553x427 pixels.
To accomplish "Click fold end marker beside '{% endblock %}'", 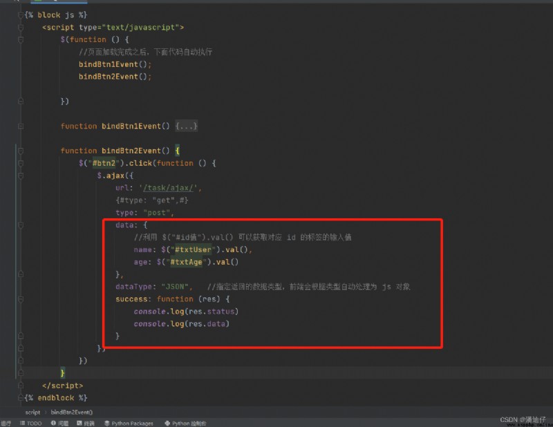I will (x=21, y=398).
